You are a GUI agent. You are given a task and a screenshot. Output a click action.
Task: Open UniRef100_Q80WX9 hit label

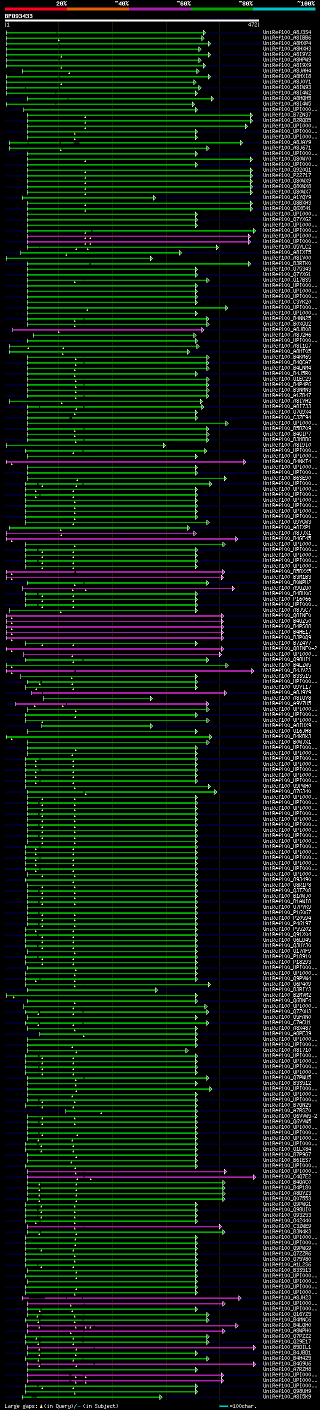pyautogui.click(x=287, y=181)
